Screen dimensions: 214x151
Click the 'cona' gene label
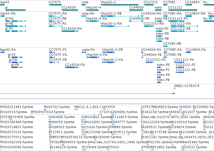click(85, 2)
